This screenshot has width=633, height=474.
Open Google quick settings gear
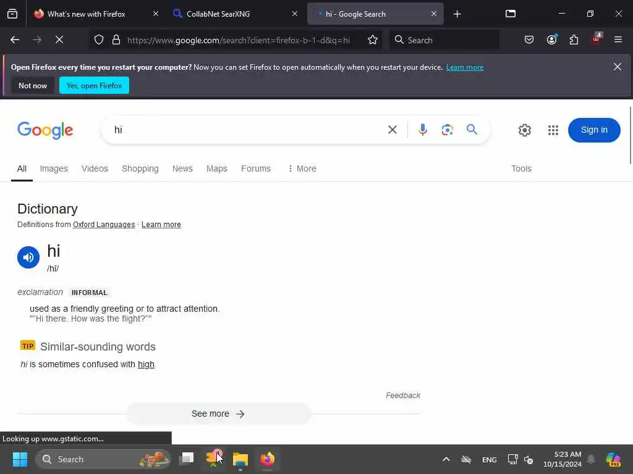click(525, 130)
